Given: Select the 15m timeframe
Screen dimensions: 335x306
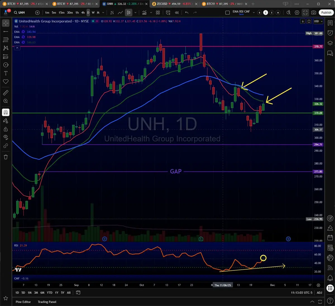Looking at the screenshot, I should [x=61, y=13].
